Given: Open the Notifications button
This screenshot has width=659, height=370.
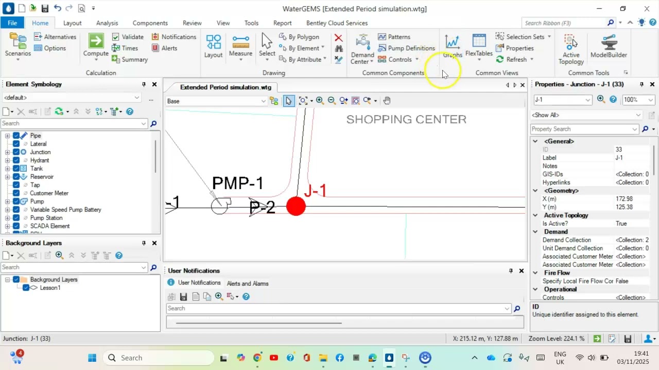Looking at the screenshot, I should tap(174, 37).
